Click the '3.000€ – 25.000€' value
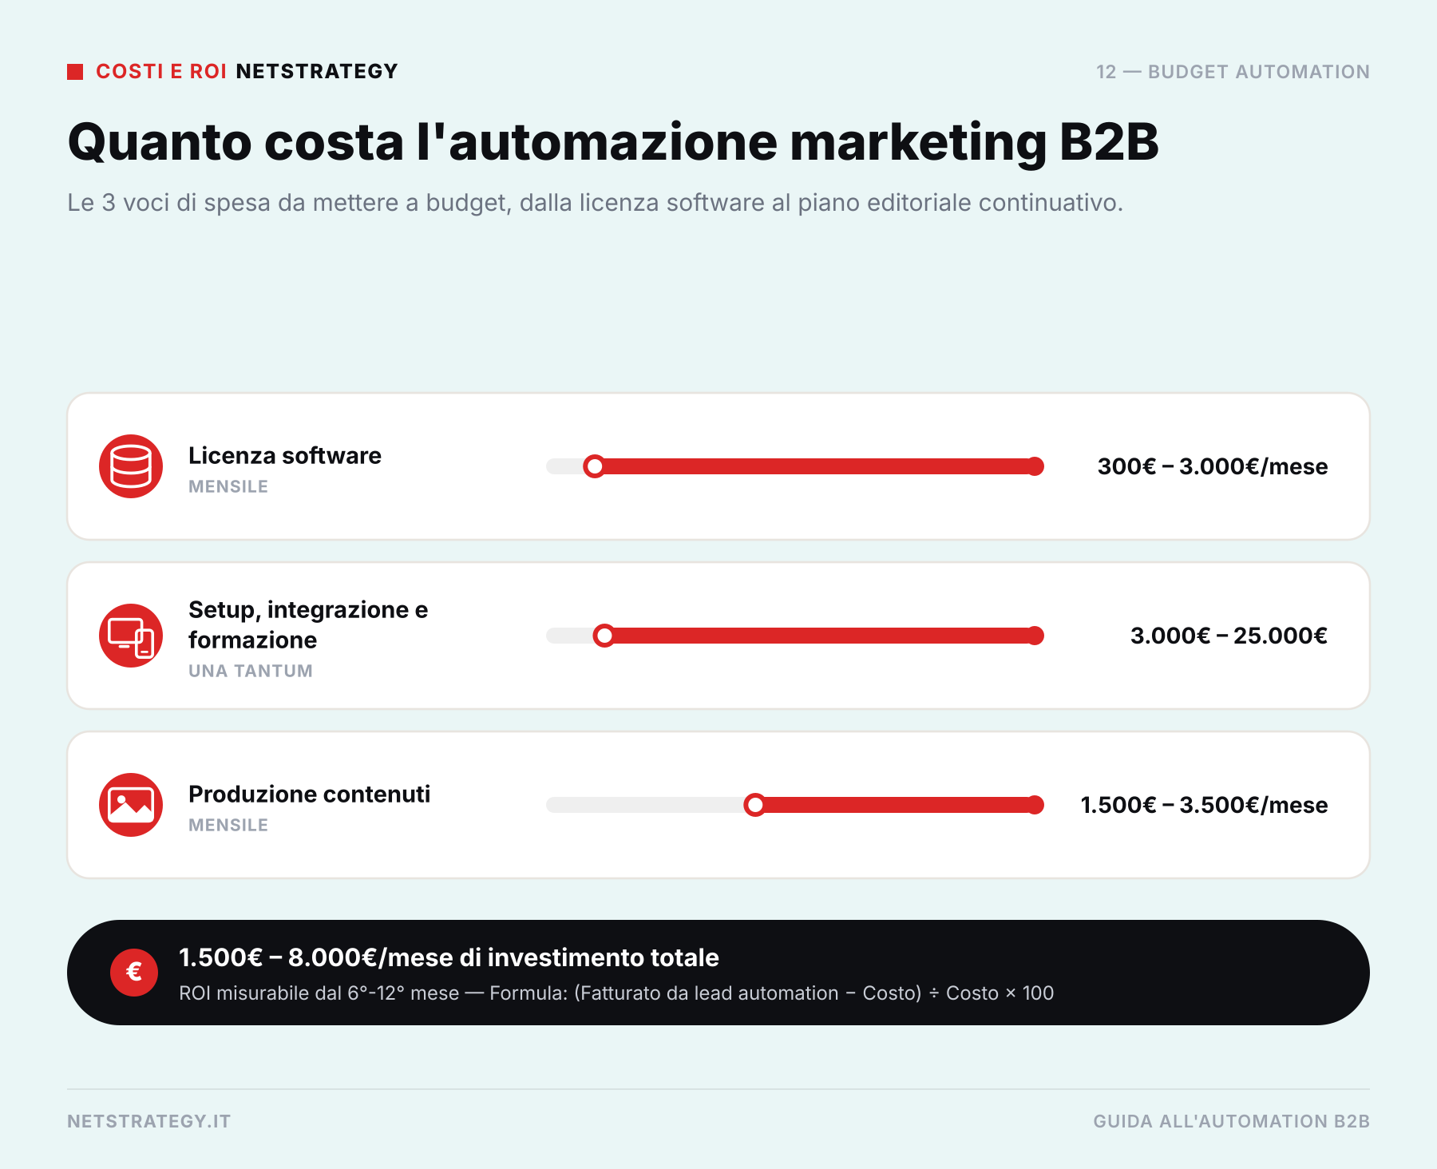This screenshot has width=1437, height=1169. point(1229,636)
